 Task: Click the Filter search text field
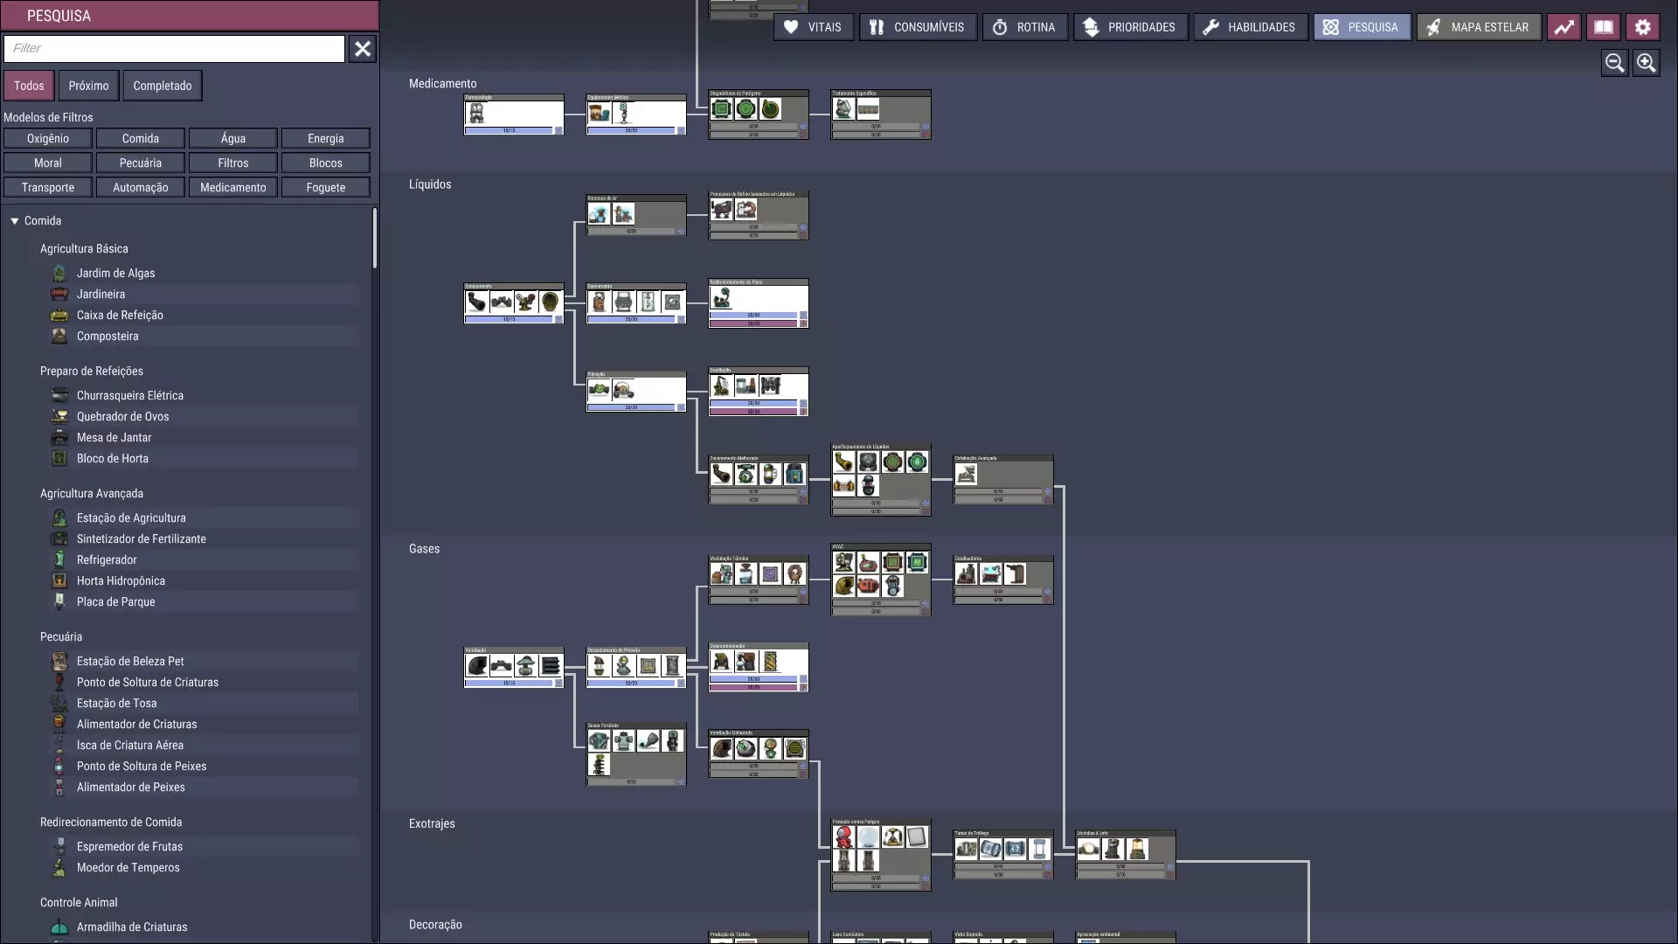coord(174,49)
